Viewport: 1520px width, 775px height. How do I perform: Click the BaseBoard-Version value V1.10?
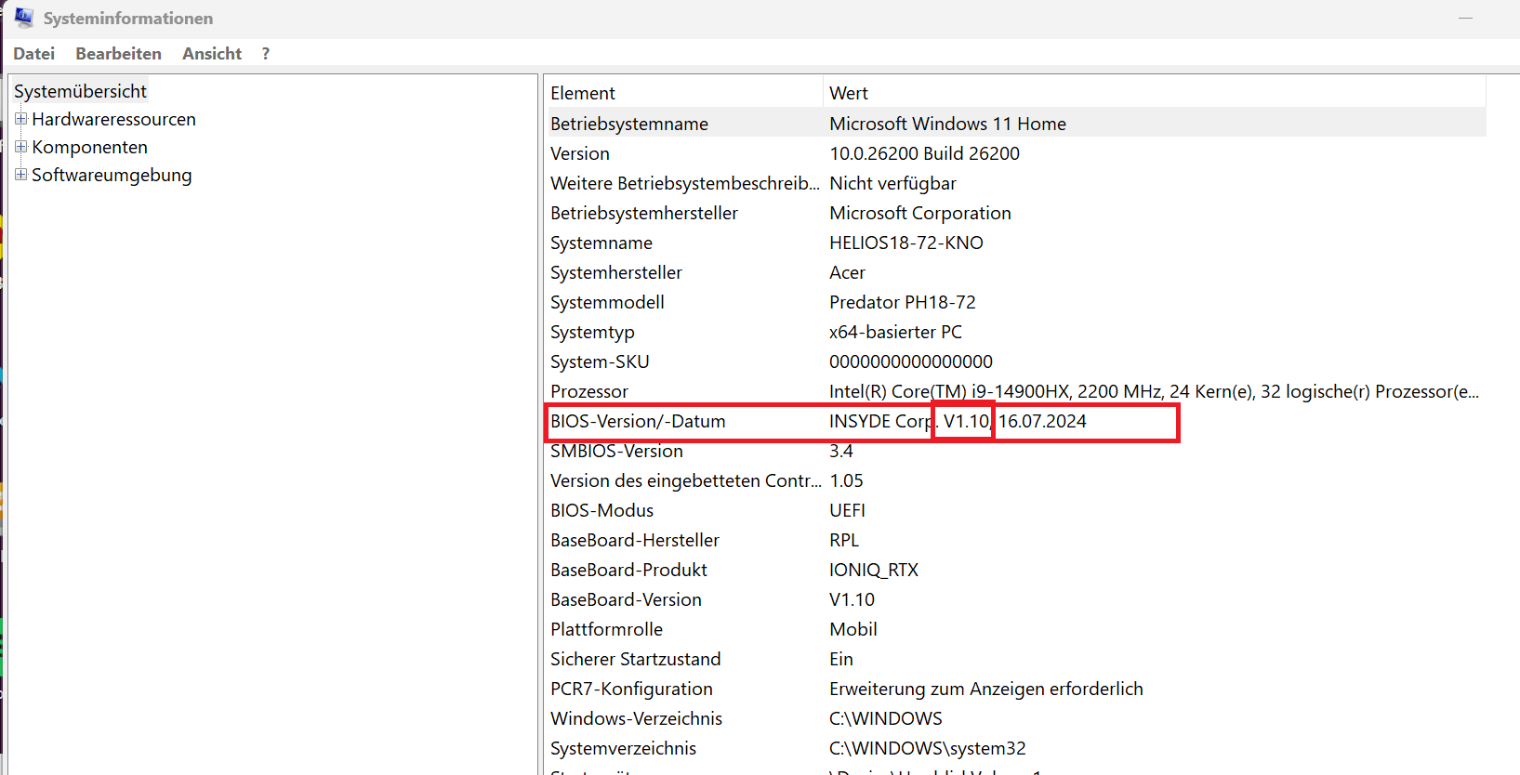(x=852, y=599)
